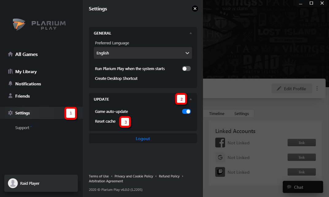Click Reset cache
The image size is (329, 197).
[x=105, y=121]
